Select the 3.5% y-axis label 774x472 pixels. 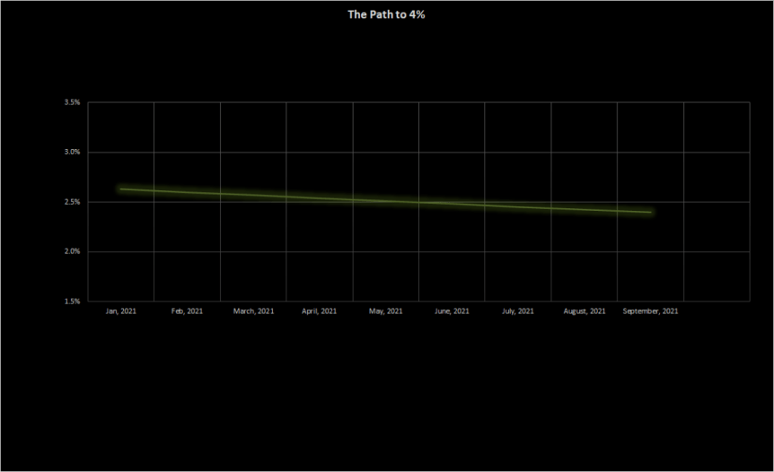pyautogui.click(x=72, y=103)
